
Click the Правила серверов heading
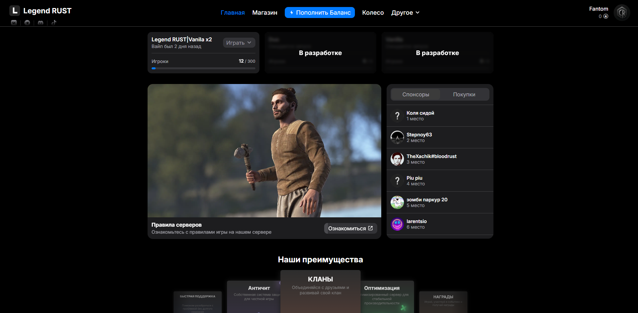pos(177,225)
